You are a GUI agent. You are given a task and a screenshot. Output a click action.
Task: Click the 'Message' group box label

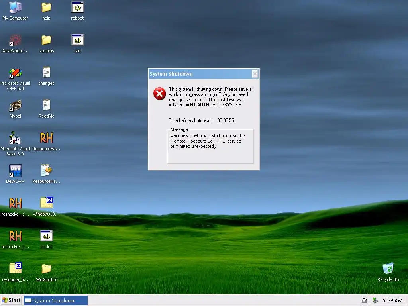(x=179, y=129)
